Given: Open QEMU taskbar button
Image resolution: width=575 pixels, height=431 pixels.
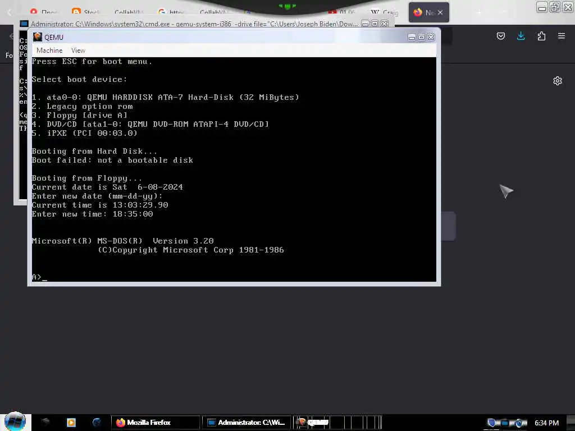Looking at the screenshot, I should coord(337,423).
